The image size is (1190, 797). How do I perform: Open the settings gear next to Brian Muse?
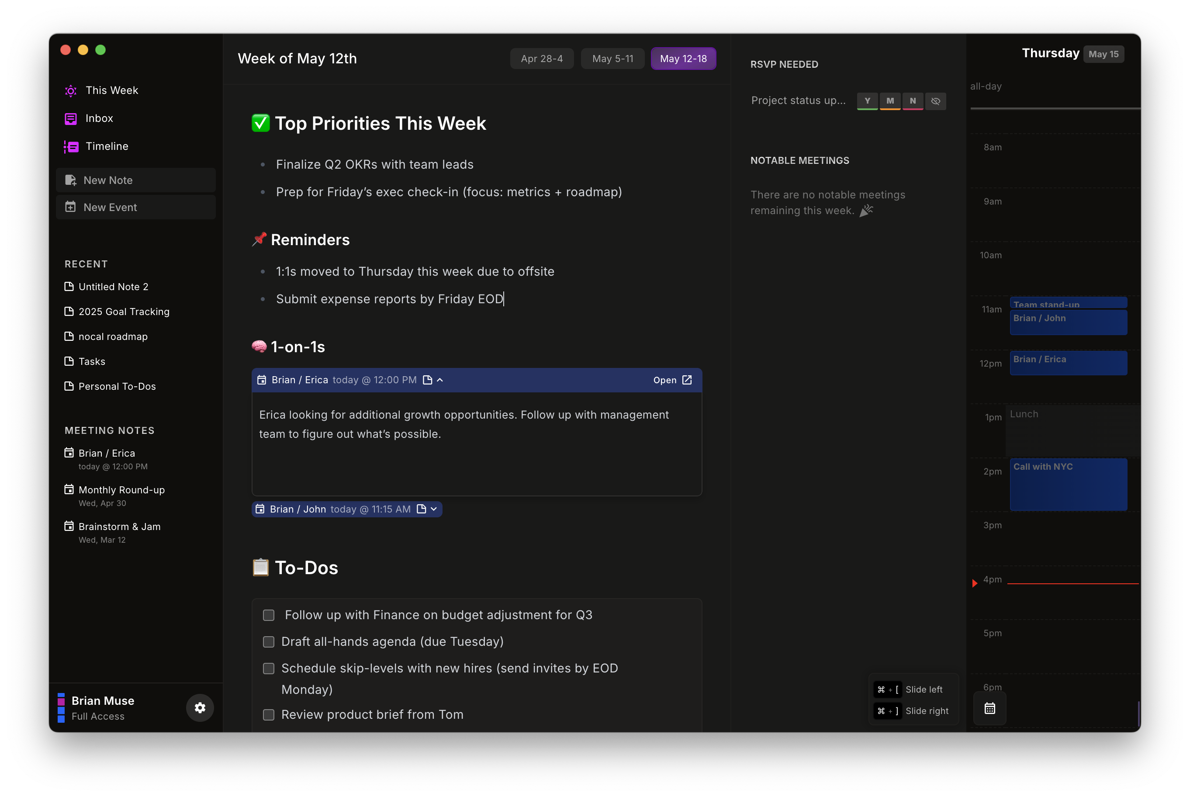[x=200, y=707]
